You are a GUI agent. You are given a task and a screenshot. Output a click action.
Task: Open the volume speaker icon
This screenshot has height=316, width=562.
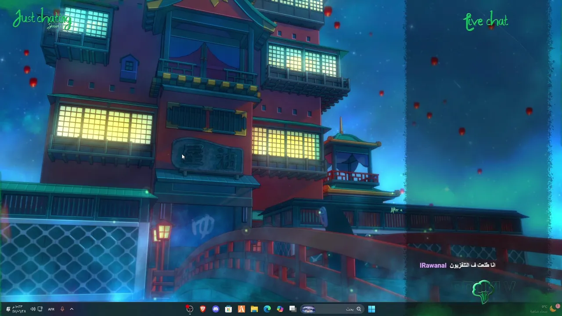click(x=33, y=309)
